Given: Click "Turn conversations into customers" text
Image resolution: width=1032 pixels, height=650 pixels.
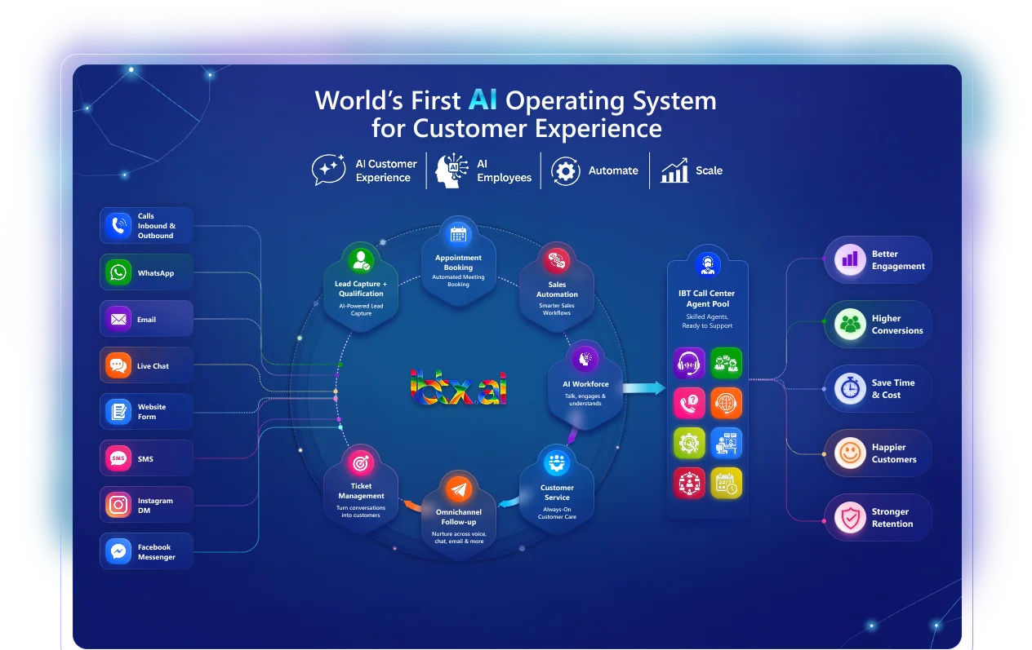Looking at the screenshot, I should point(361,511).
